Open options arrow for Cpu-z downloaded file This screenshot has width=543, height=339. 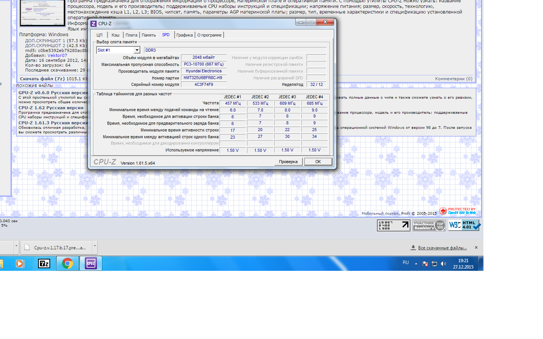click(x=95, y=247)
